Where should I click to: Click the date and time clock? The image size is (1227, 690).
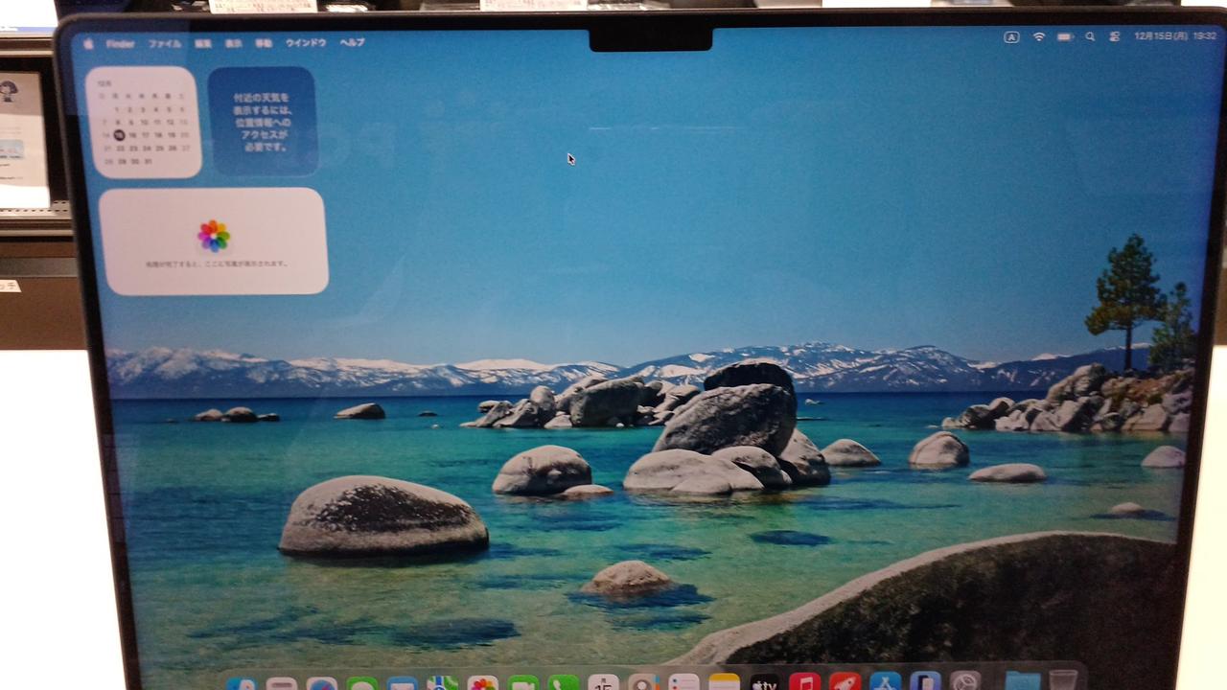(x=1174, y=35)
